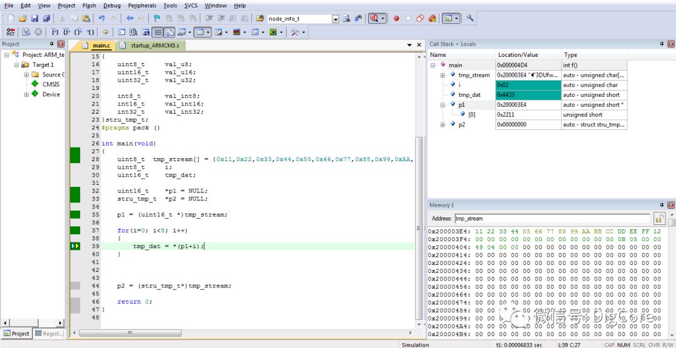Pin the Memory 1 panel
Viewport: 676px width, 348px height.
click(x=662, y=205)
